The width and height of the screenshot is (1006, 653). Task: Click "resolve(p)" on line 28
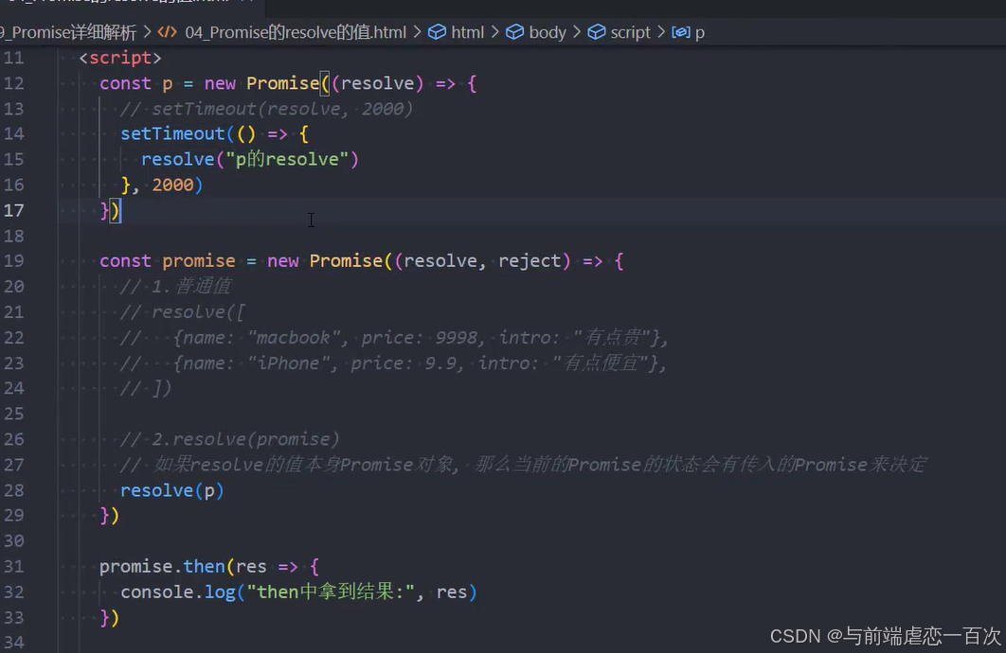(171, 489)
